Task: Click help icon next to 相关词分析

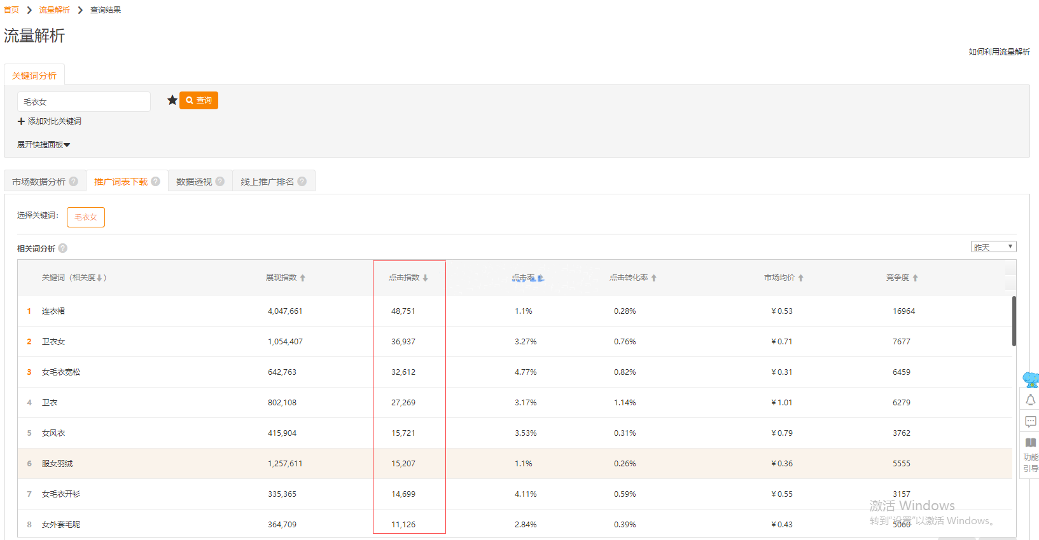Action: click(63, 248)
